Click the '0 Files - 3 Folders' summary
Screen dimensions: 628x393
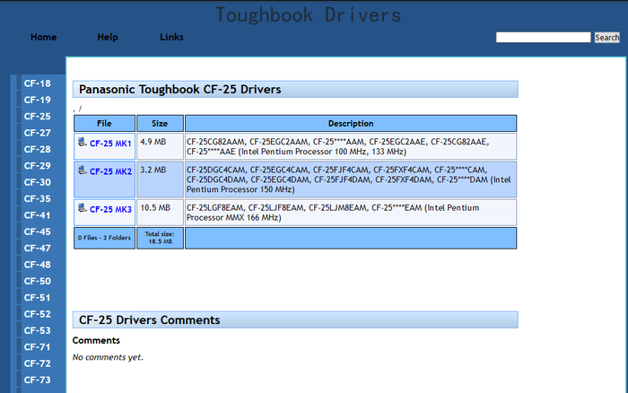[x=104, y=238]
